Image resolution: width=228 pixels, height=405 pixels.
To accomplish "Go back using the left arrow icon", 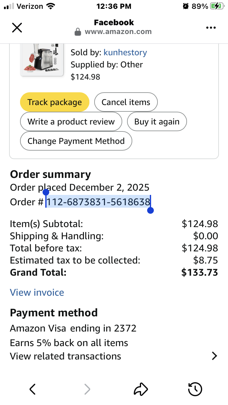I will pyautogui.click(x=33, y=389).
